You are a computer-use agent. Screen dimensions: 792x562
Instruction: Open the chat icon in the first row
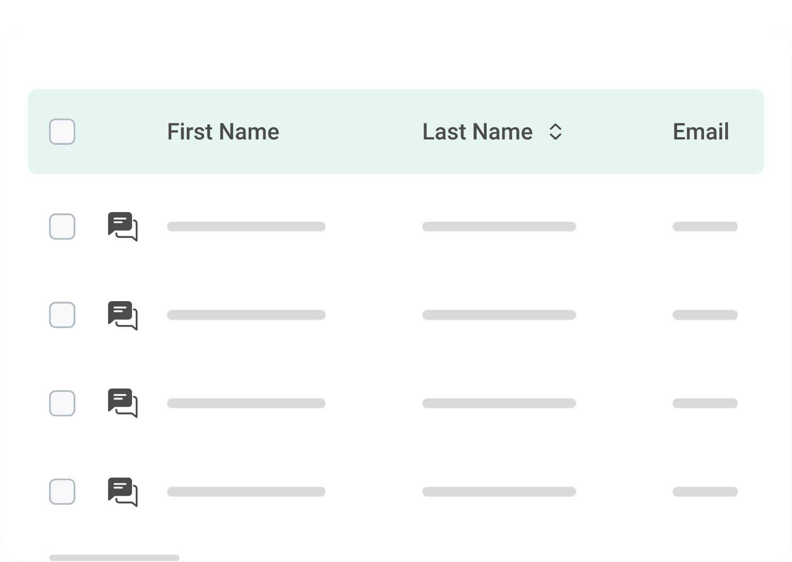122,226
